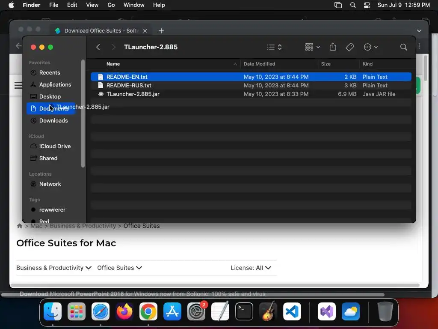Sort by Kind column header
438x329 pixels.
pos(367,64)
